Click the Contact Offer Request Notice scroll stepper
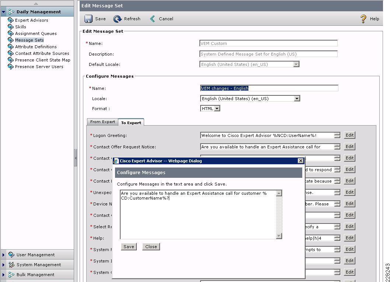 point(337,147)
